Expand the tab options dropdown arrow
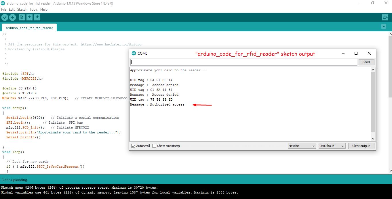 [383, 27]
